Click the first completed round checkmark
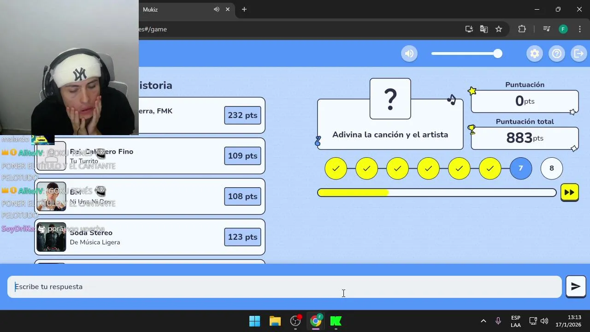 (x=336, y=168)
